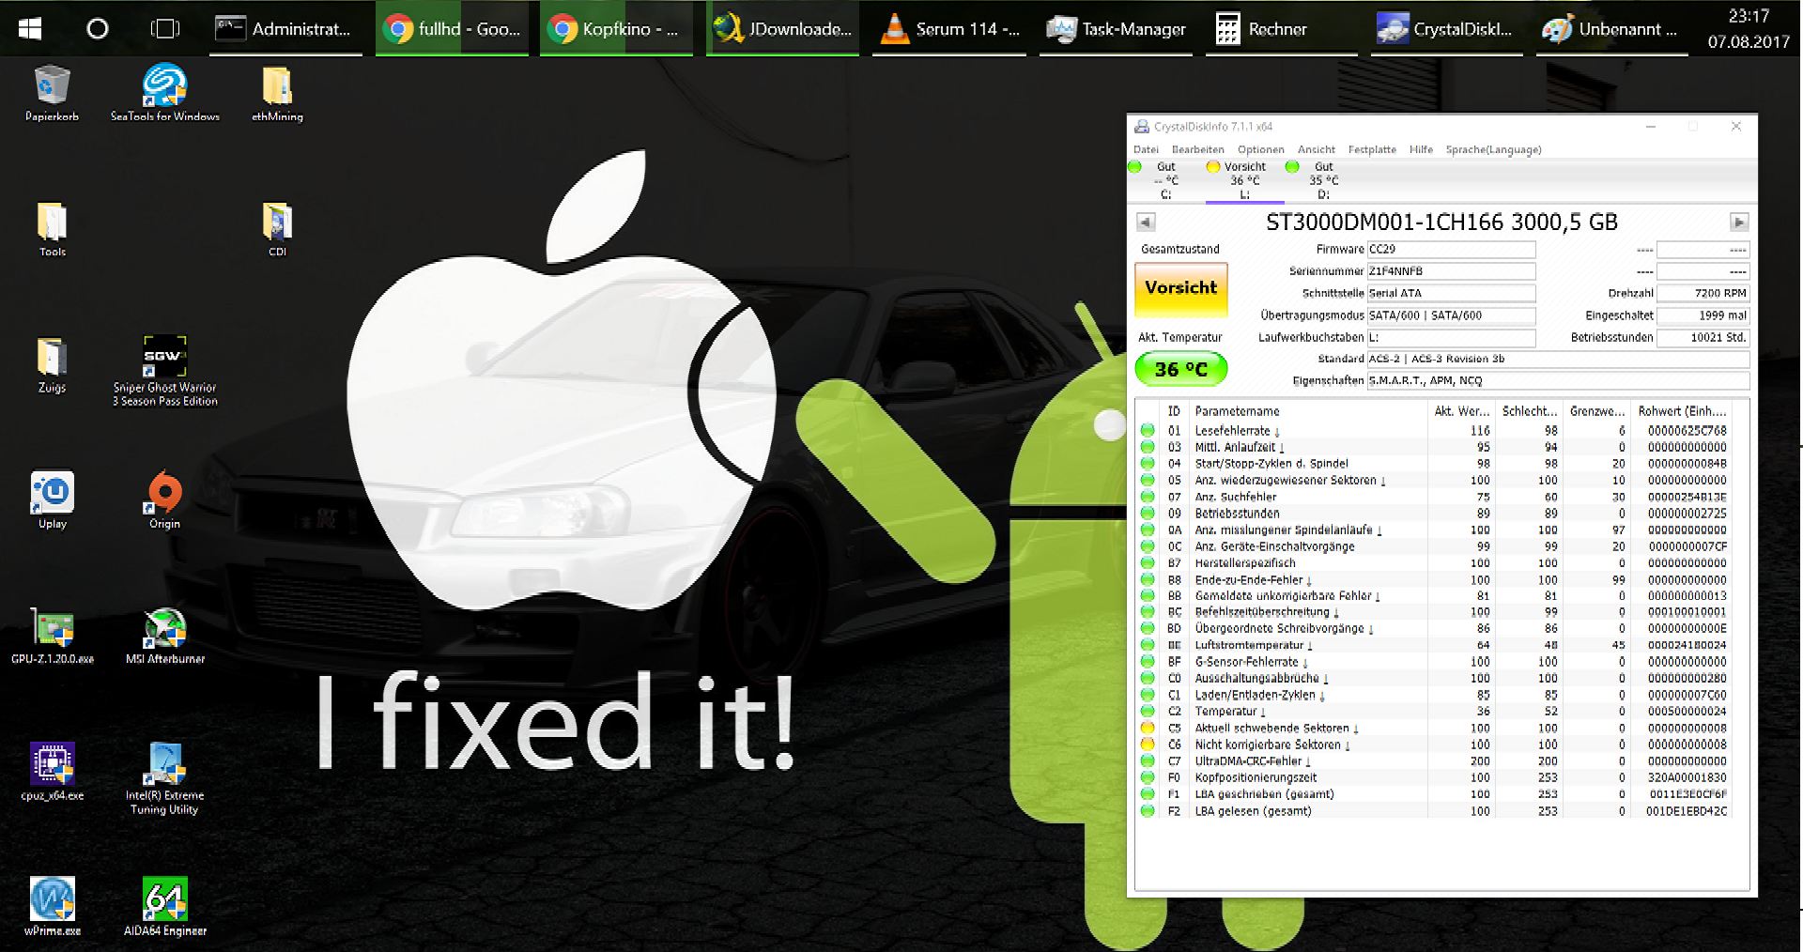Open the Ansicht menu

tap(1316, 149)
